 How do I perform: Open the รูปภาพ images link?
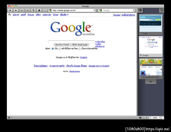(x=16, y=15)
